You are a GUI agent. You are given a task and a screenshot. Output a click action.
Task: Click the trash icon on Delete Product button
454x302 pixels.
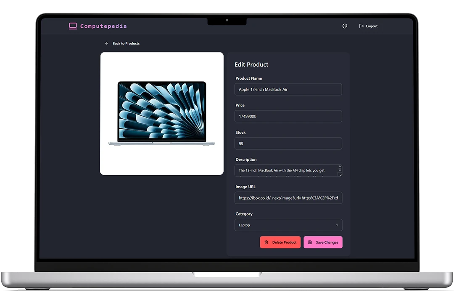(266, 242)
